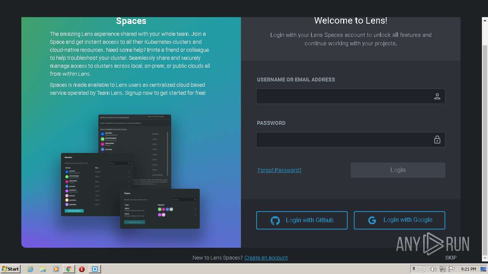Click the Login button
Image resolution: width=488 pixels, height=274 pixels.
pos(398,170)
